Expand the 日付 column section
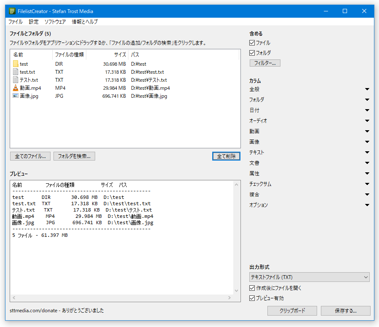 pyautogui.click(x=367, y=110)
